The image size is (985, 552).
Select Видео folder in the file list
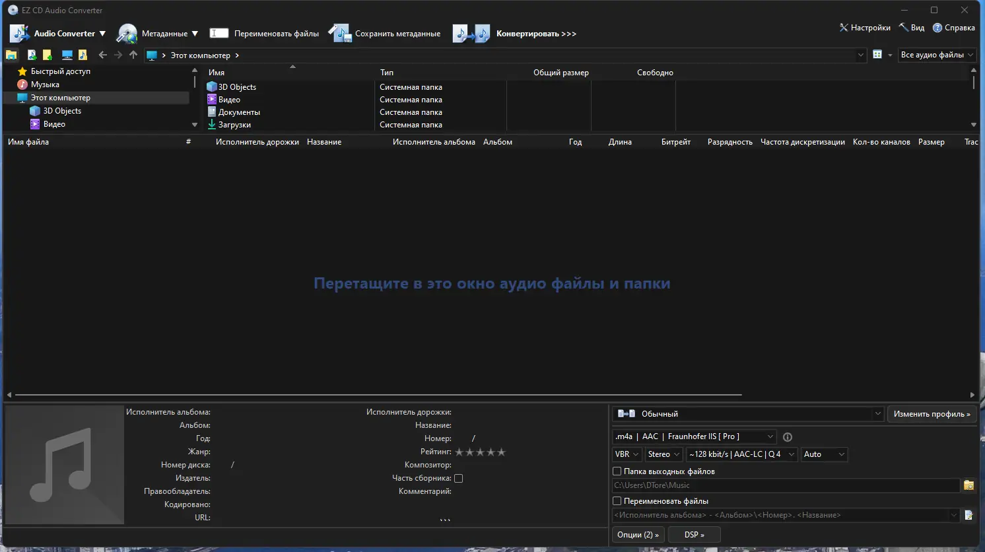229,100
